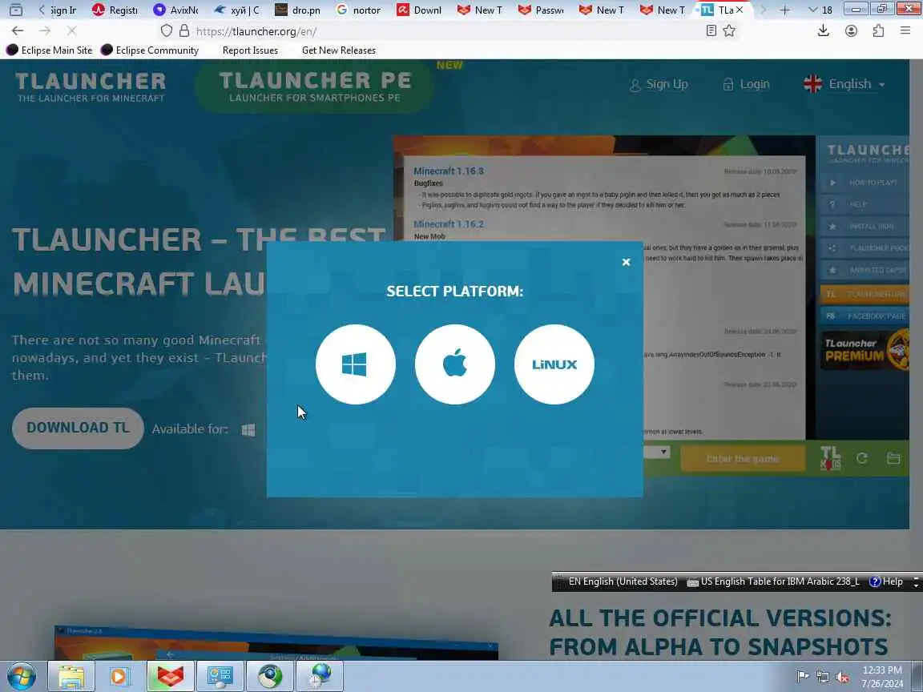Switch to the nortor Google tab
The image size is (923, 692).
pos(358,10)
